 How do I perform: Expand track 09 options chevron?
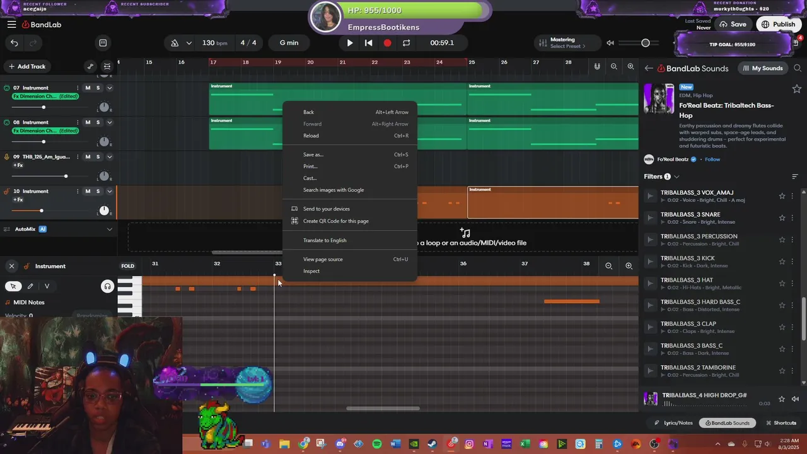(x=109, y=157)
